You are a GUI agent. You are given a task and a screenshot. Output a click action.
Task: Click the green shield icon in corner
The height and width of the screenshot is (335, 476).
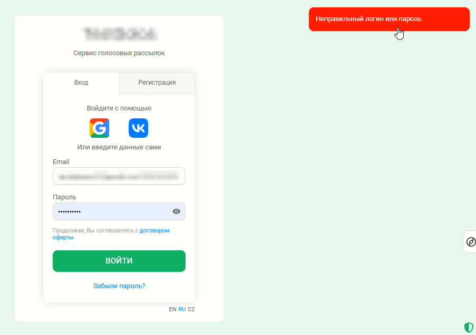[x=469, y=328]
